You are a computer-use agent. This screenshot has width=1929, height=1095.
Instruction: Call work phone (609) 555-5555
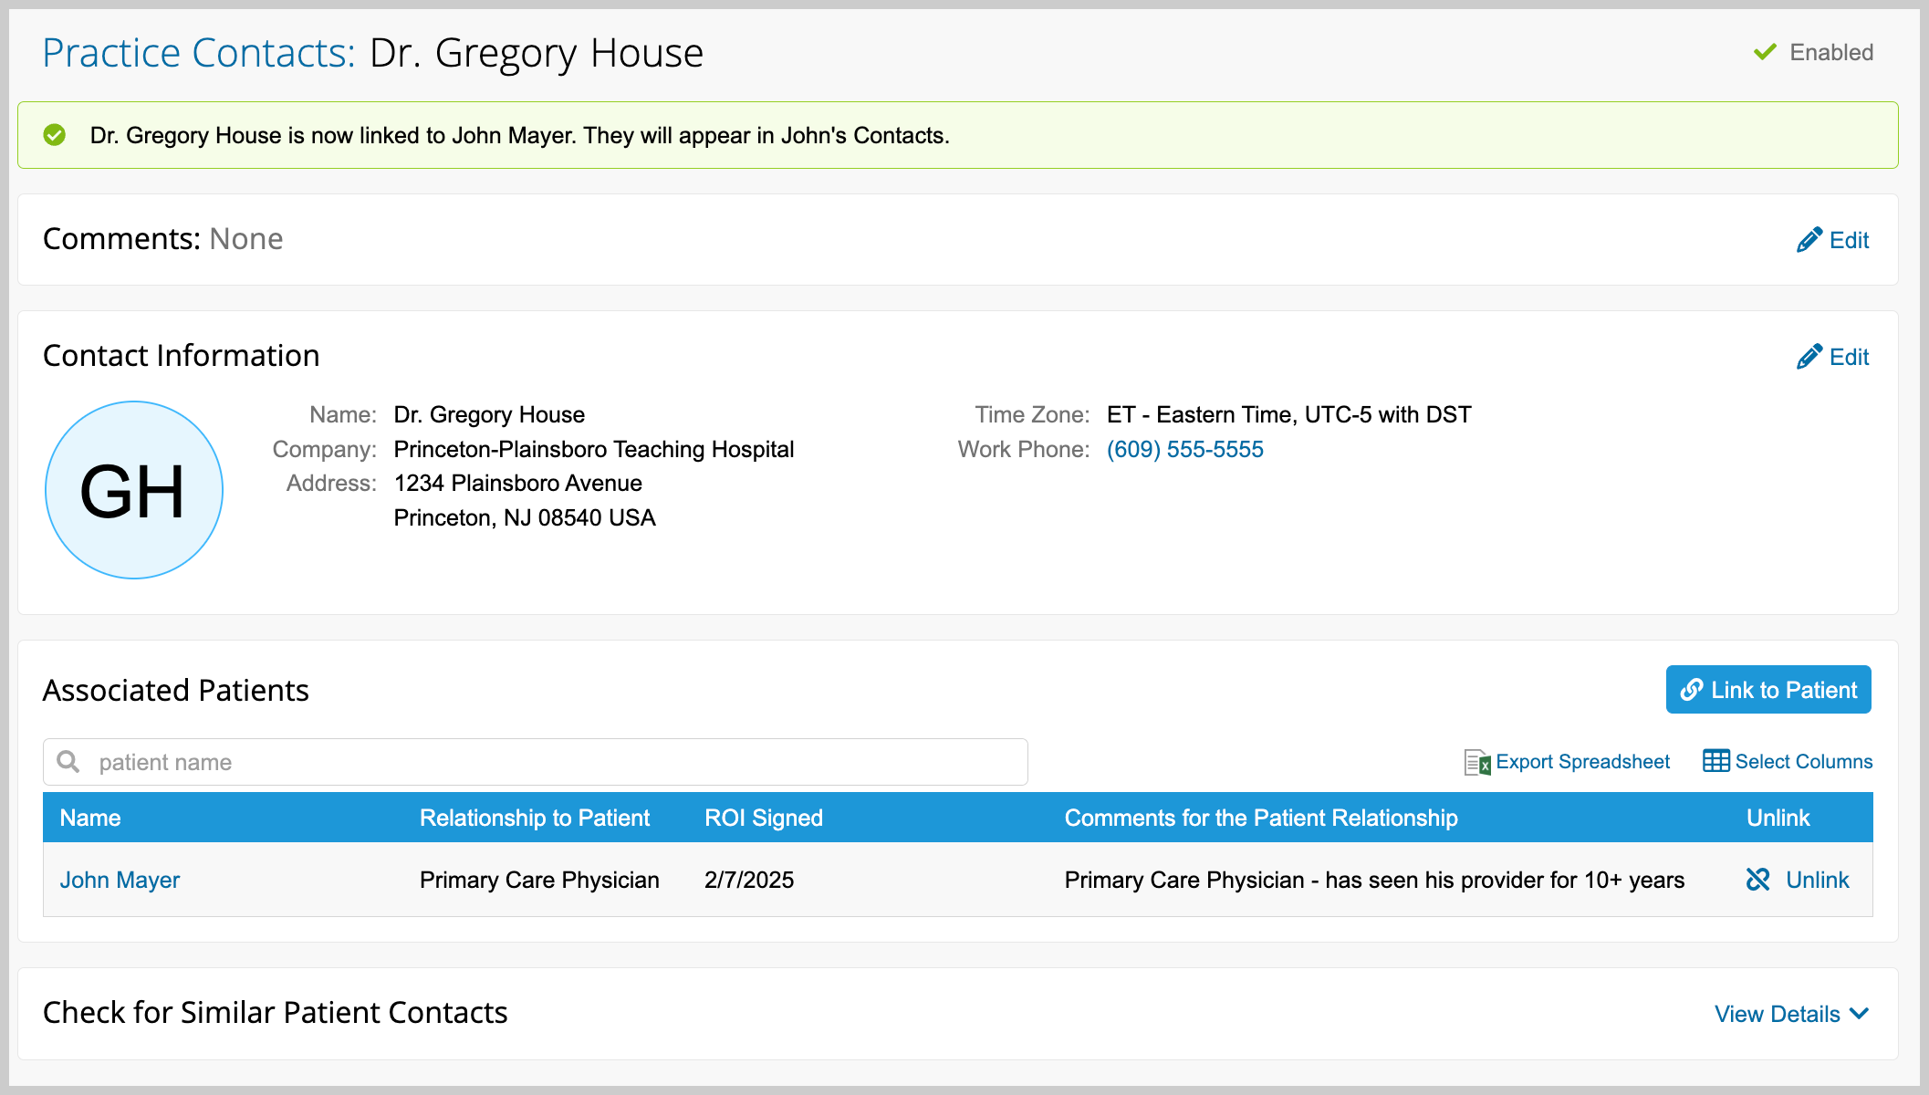(1184, 449)
